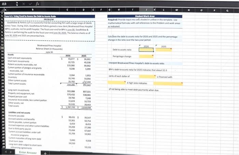The image size is (239, 155).
Task: Click the 'is financed with' text
Action: click(165, 77)
